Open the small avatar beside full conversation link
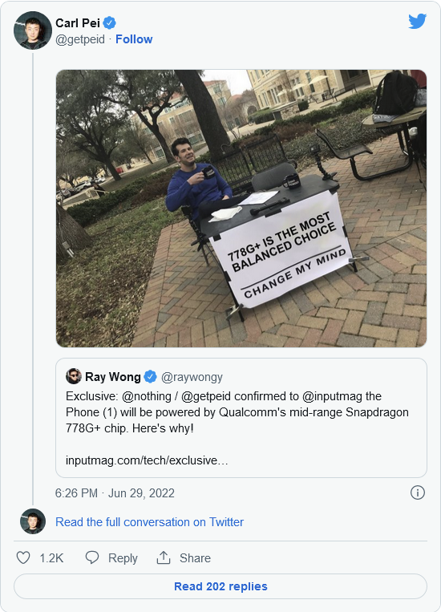The height and width of the screenshot is (612, 441). 33,521
